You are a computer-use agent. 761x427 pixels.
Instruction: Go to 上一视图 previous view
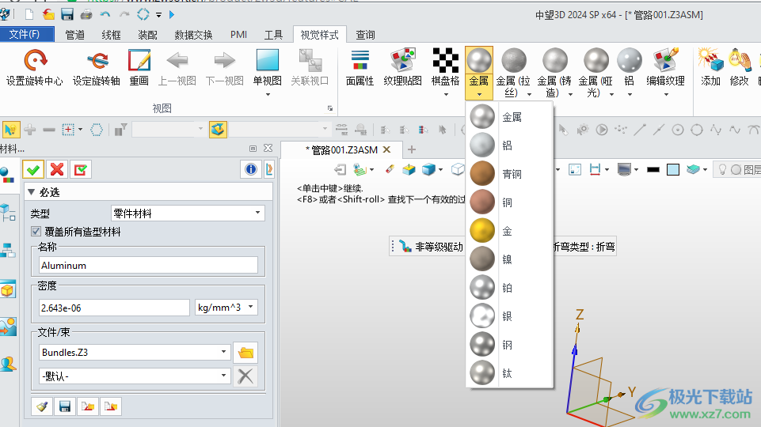[x=177, y=68]
